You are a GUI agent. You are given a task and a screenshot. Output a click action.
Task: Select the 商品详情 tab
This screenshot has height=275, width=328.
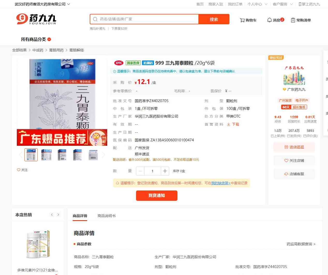tap(80, 216)
